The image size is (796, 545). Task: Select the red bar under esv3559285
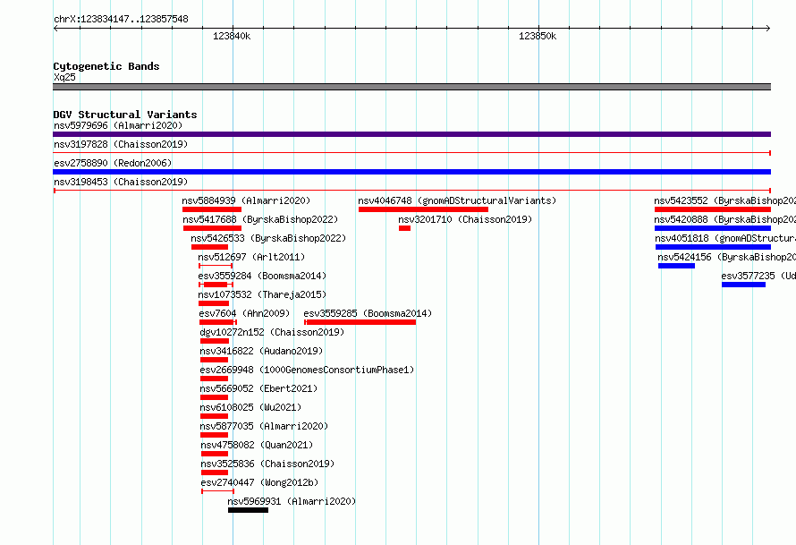(360, 322)
